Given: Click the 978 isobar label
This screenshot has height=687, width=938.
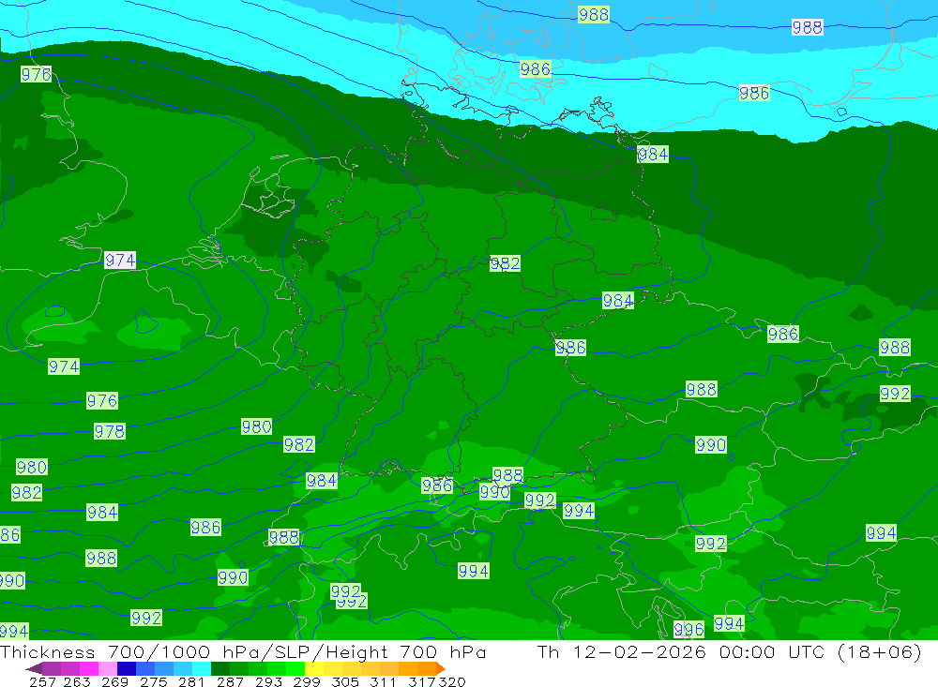Looking at the screenshot, I should pyautogui.click(x=110, y=431).
